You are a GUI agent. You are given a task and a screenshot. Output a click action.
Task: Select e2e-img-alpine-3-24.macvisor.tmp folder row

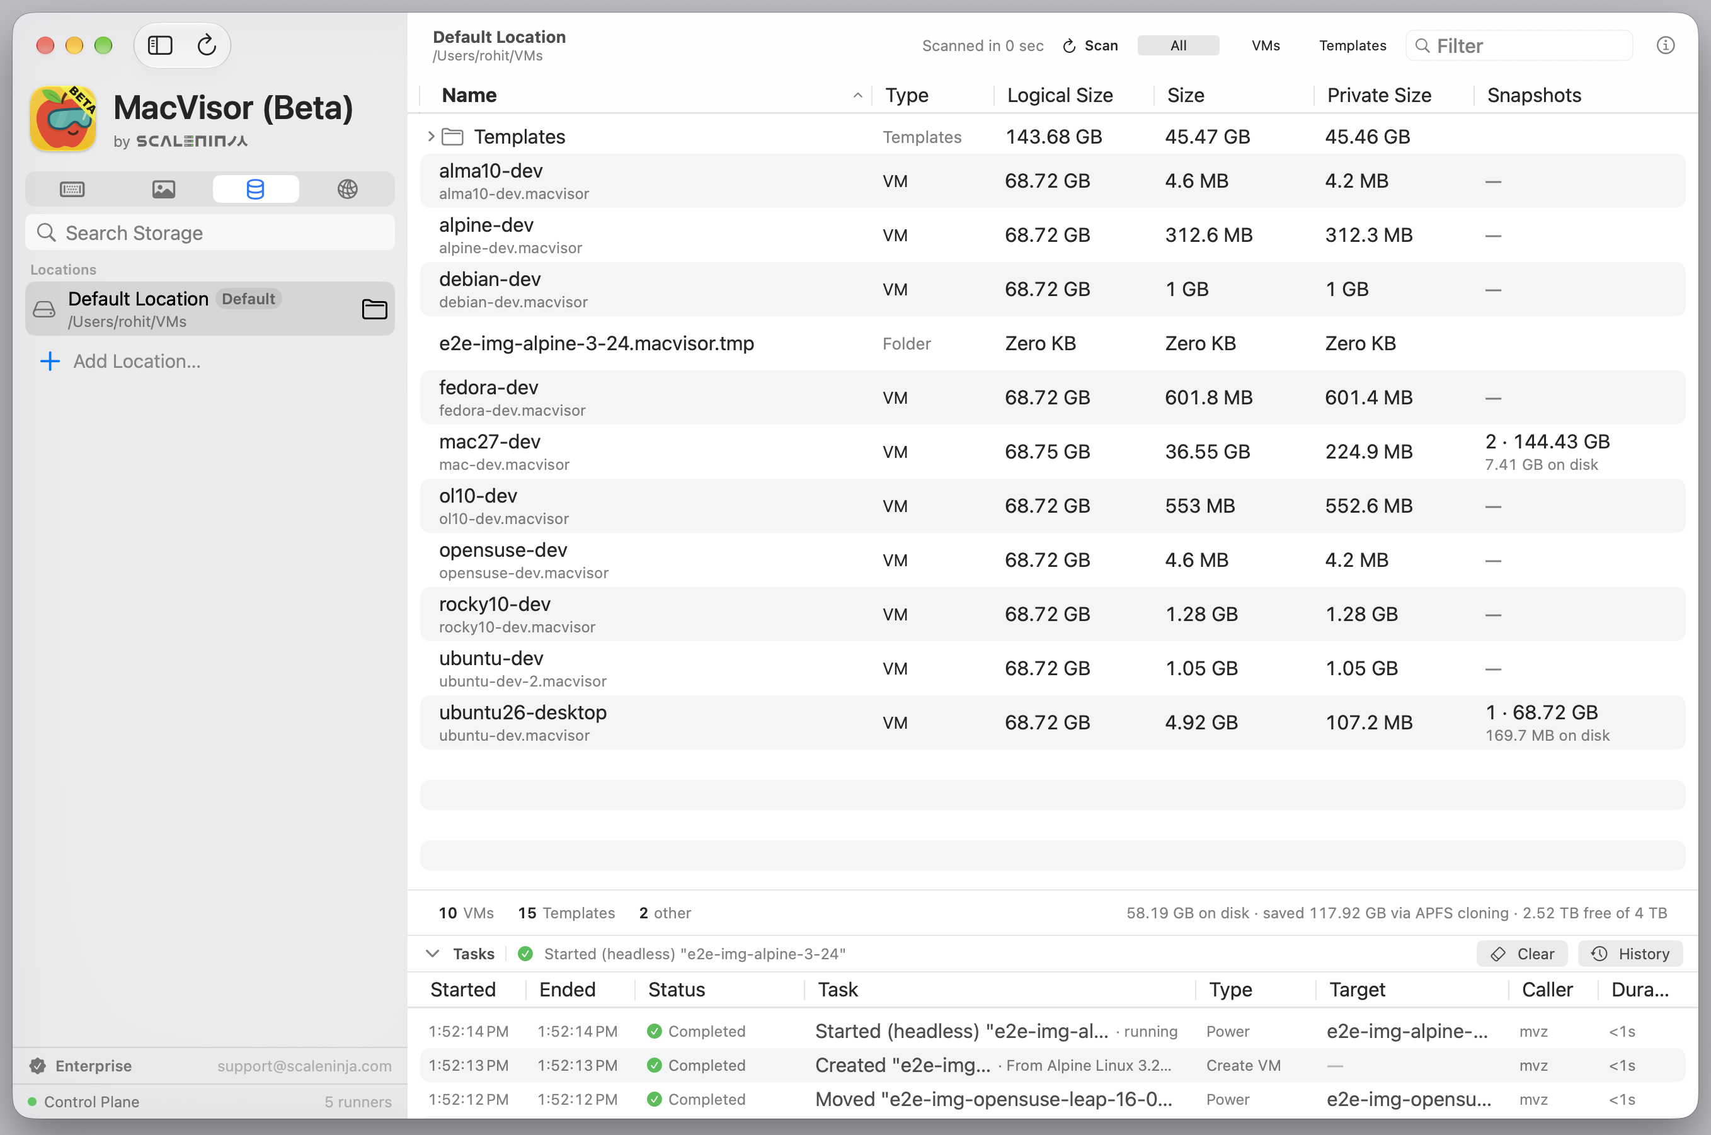point(1053,343)
